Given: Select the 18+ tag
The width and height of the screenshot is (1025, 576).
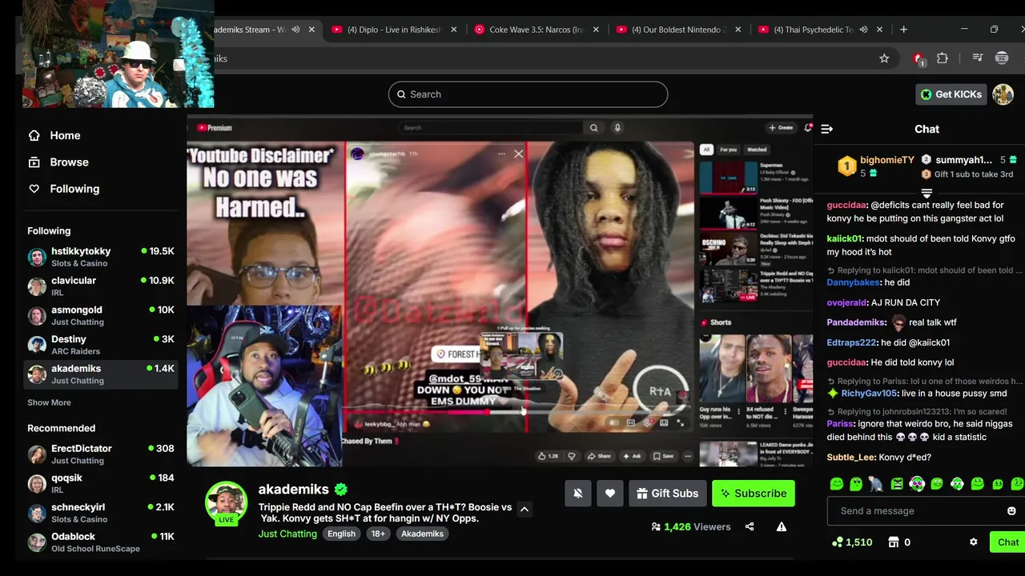Looking at the screenshot, I should (378, 534).
